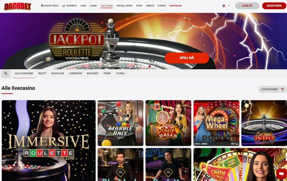Switch to the Blackjack tab
Image resolution: width=287 pixels, height=181 pixels.
click(x=58, y=73)
